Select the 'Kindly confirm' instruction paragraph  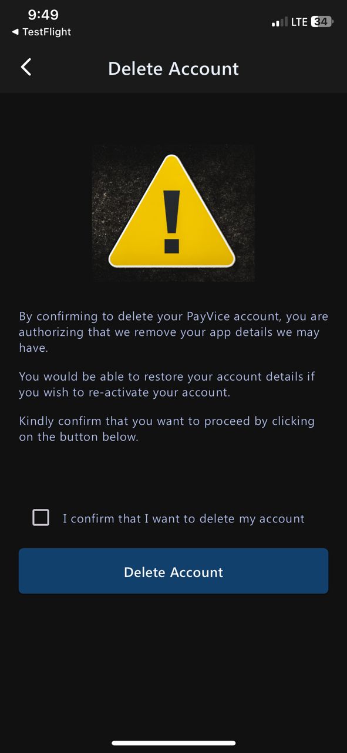click(x=167, y=429)
